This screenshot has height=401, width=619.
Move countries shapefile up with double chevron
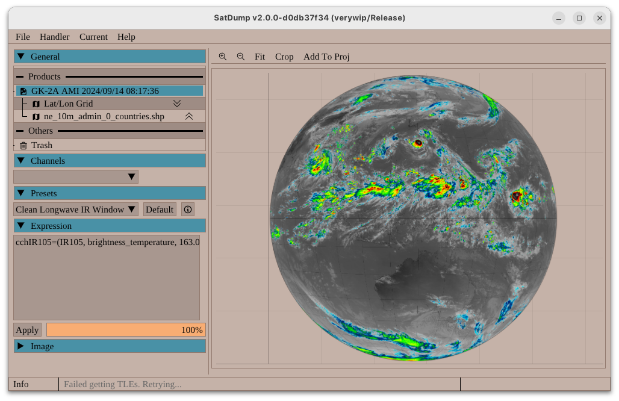188,116
